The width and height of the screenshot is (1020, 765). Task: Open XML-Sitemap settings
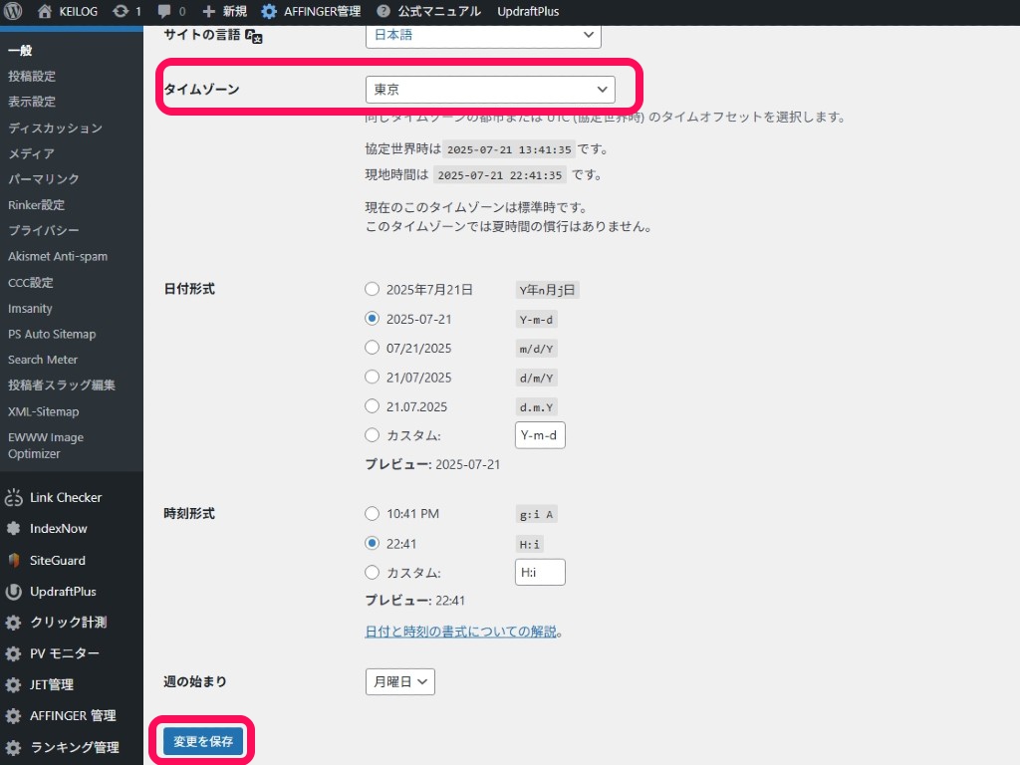click(44, 411)
